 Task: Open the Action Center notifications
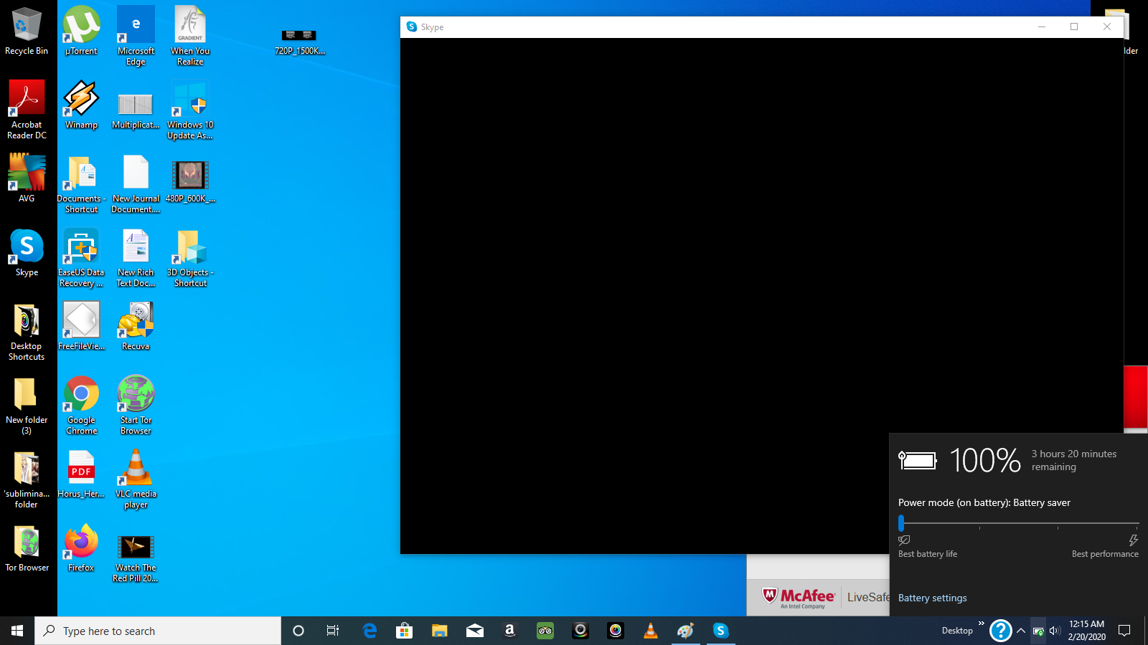click(1124, 631)
